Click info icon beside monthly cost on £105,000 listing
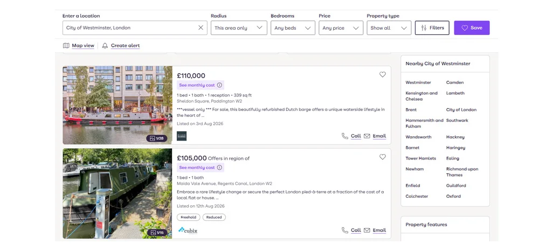Screen dimensions: 553x251 coord(219,168)
